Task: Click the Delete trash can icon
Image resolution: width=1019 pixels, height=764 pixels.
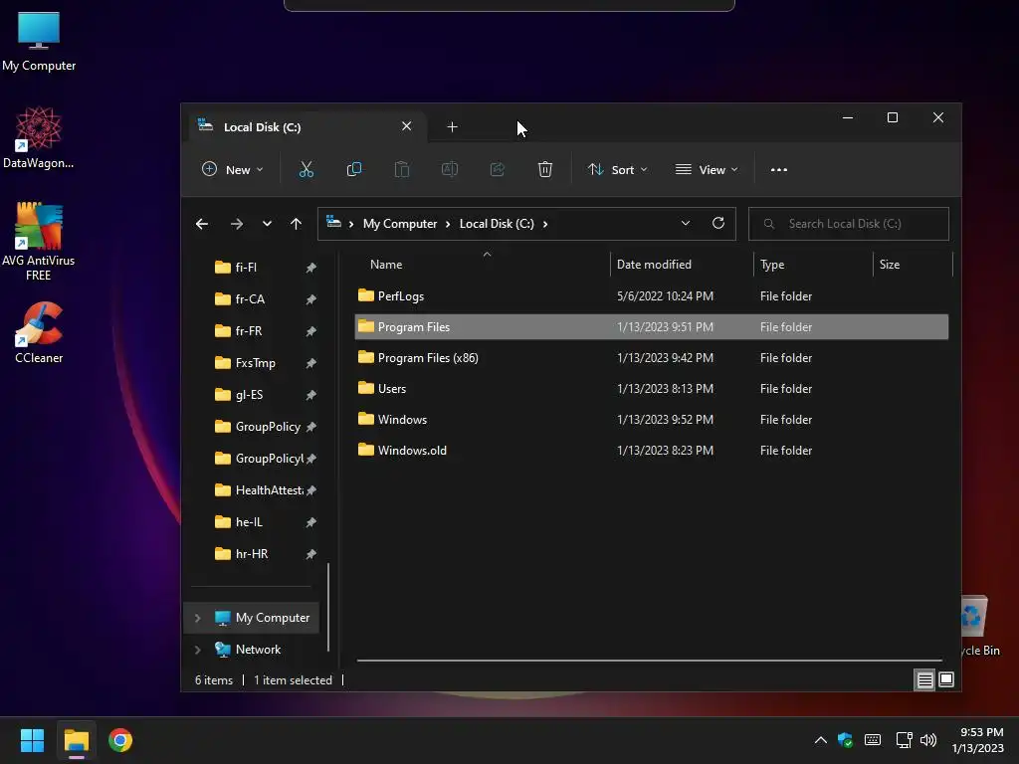Action: point(545,169)
